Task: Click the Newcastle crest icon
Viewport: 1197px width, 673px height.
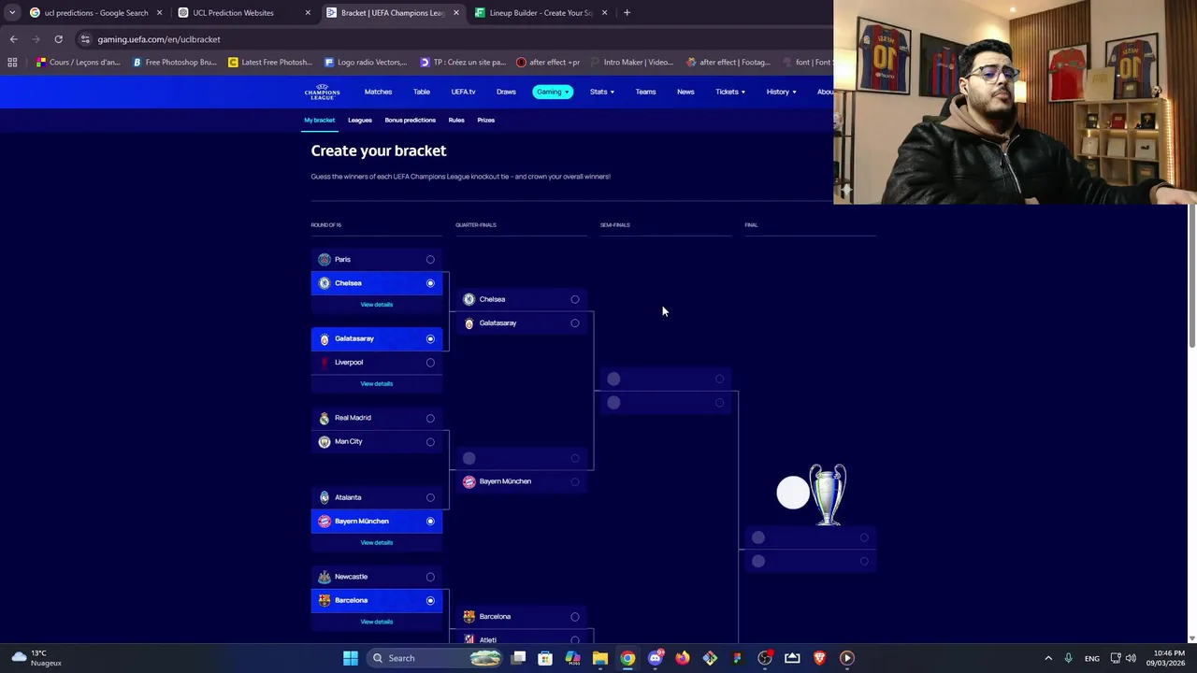Action: click(324, 577)
